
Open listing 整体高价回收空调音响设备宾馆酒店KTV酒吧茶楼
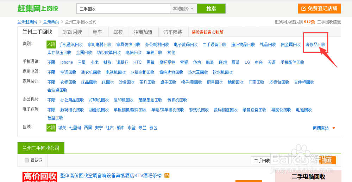click(x=111, y=176)
